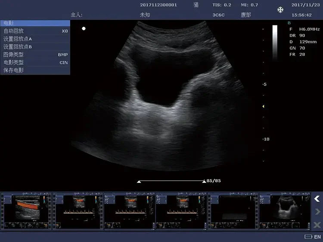Click the EN input language indicator
The image size is (323, 242).
[317, 237]
